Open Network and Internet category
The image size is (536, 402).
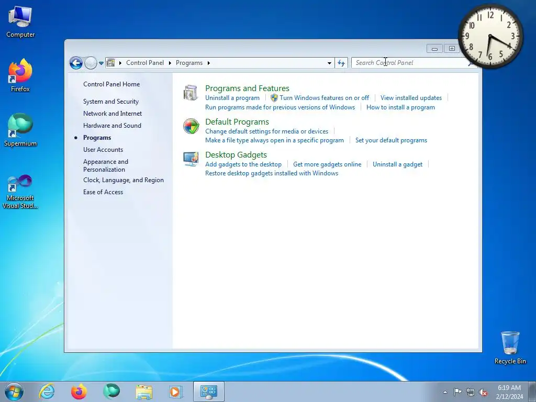coord(113,114)
